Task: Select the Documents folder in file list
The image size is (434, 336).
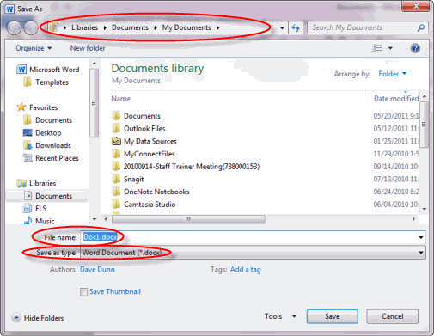Action: [x=136, y=116]
